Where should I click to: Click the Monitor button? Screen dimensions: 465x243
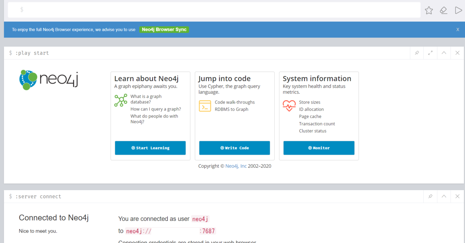(319, 148)
